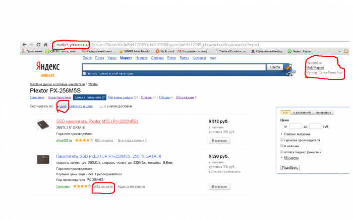Enable 'с учетом доставки' checkbox
Screen dimensions: 353x220
tap(101, 106)
